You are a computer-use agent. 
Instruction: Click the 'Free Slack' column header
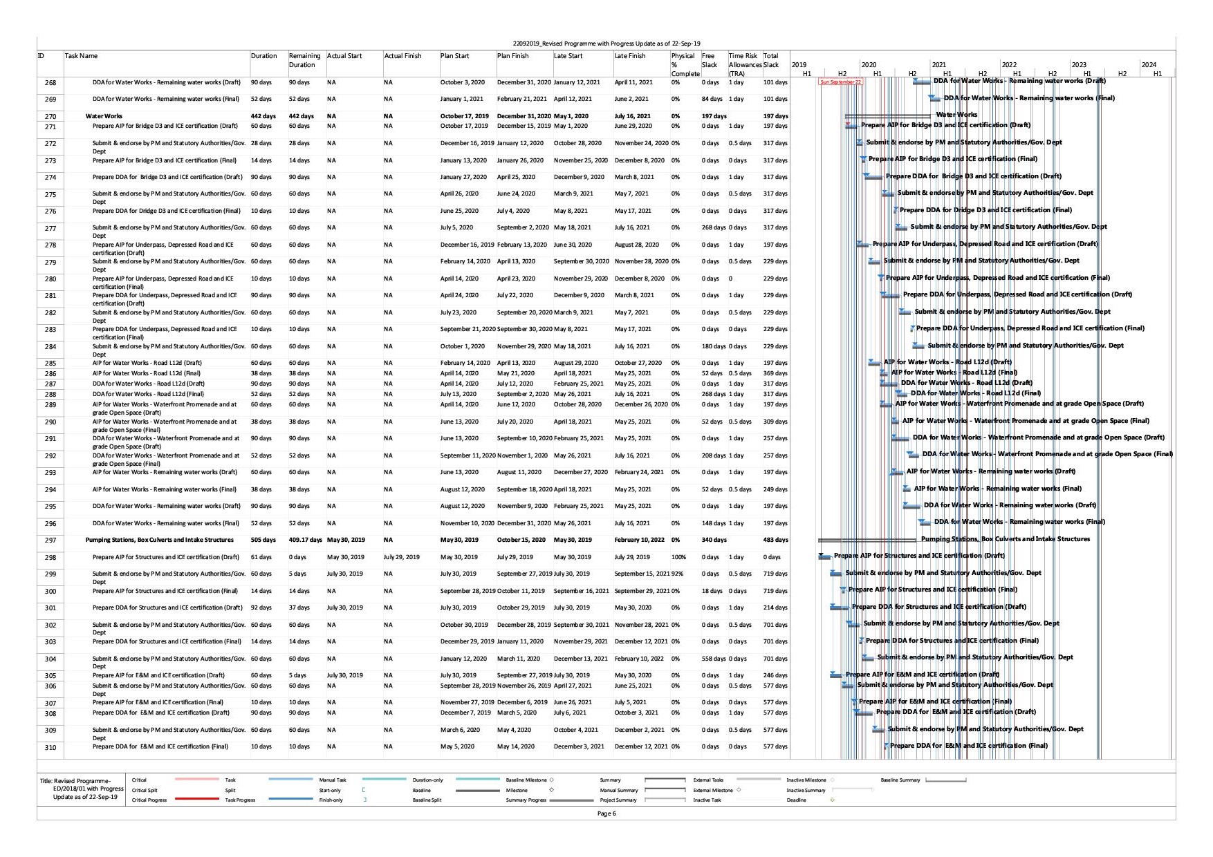[x=710, y=60]
